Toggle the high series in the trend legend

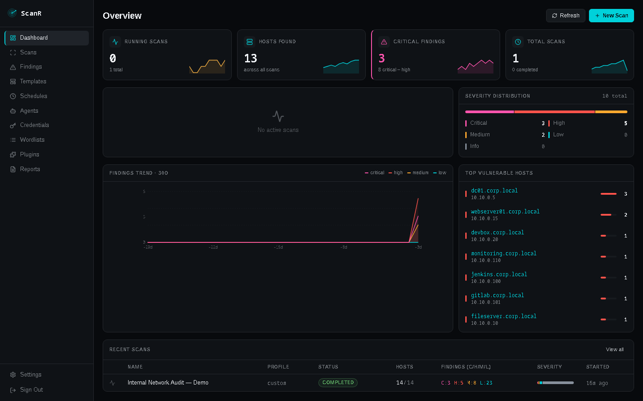point(395,173)
